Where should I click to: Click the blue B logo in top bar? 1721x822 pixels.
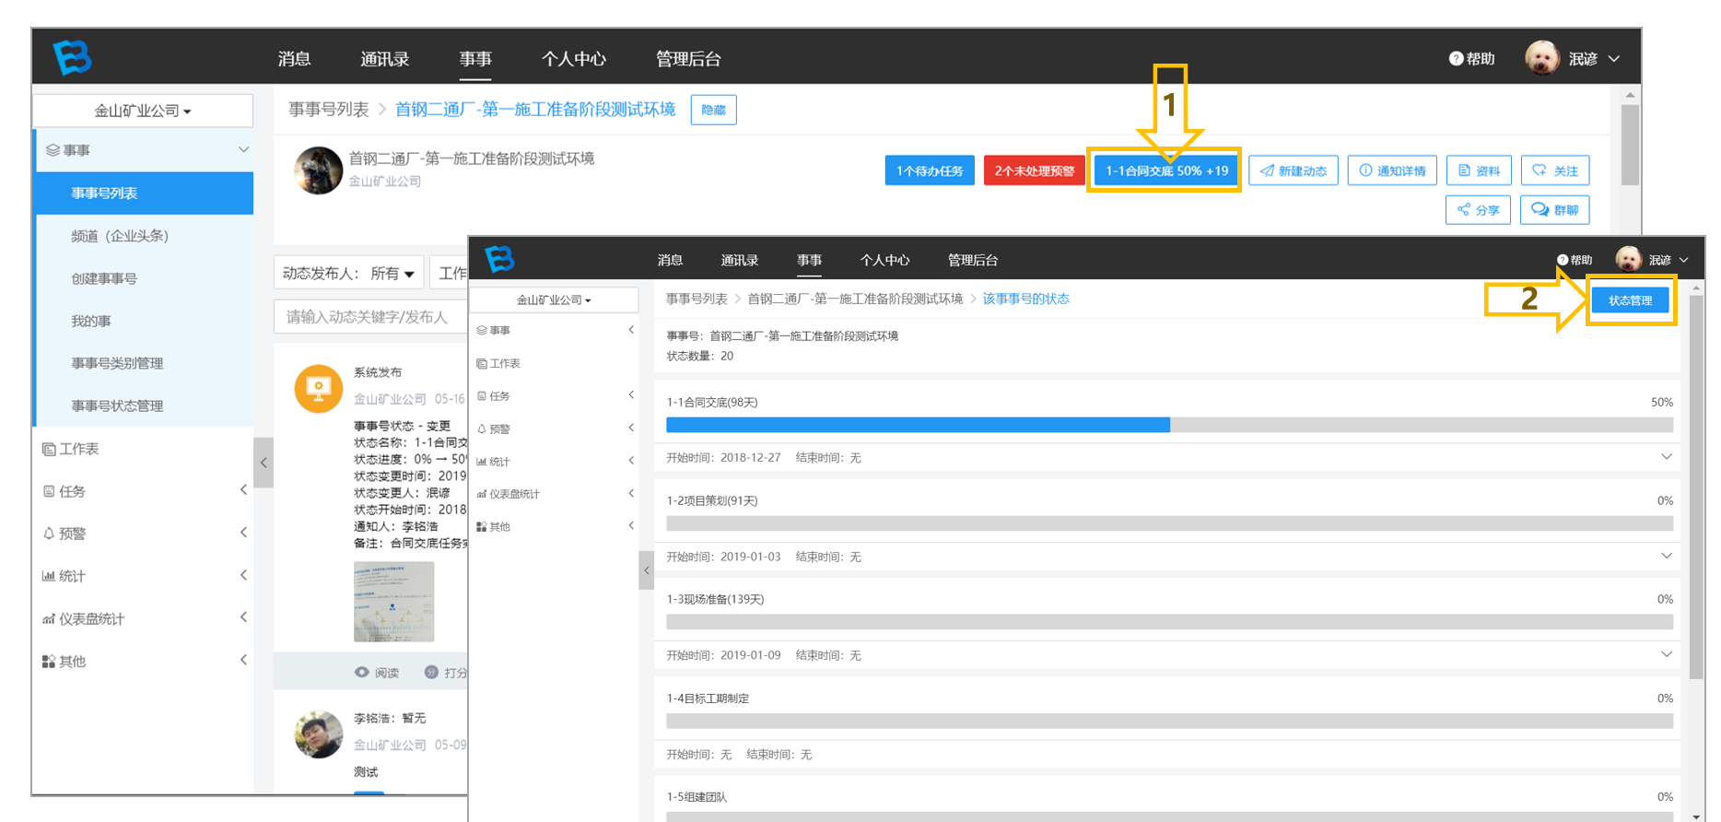[72, 57]
